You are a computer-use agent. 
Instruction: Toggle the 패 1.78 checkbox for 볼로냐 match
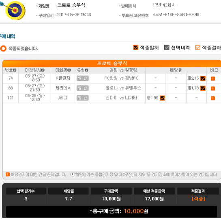click(x=203, y=88)
